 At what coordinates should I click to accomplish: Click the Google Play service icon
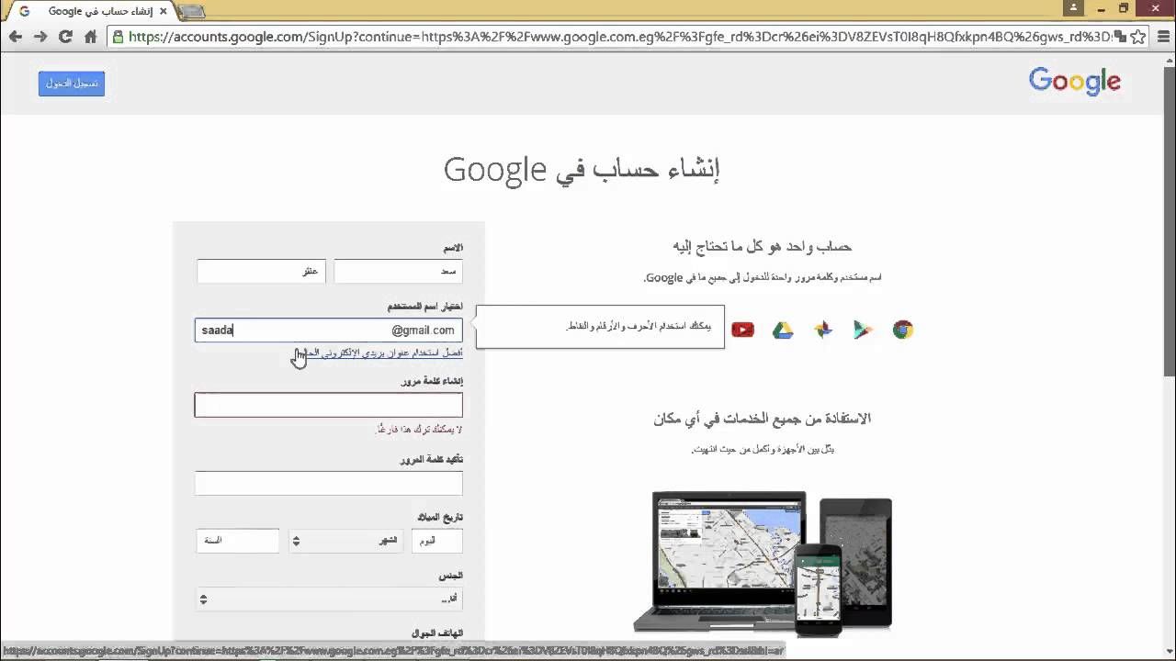pyautogui.click(x=862, y=330)
